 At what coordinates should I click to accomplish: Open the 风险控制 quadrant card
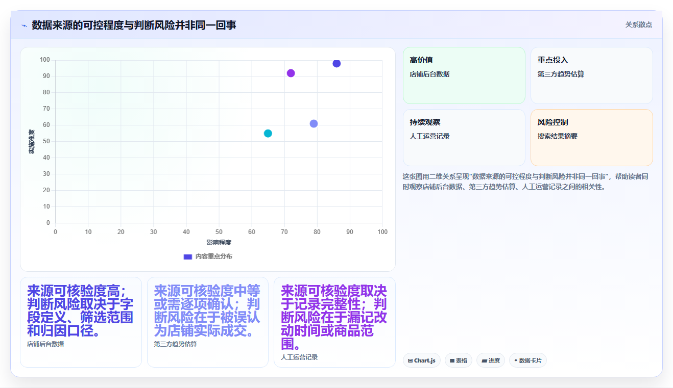592,138
